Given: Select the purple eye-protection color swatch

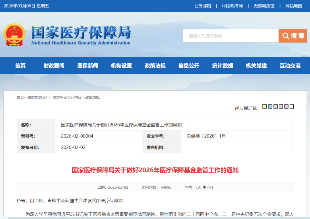Looking at the screenshot, I should [x=286, y=106].
